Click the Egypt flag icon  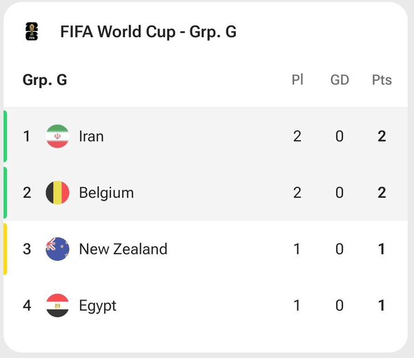tap(57, 306)
